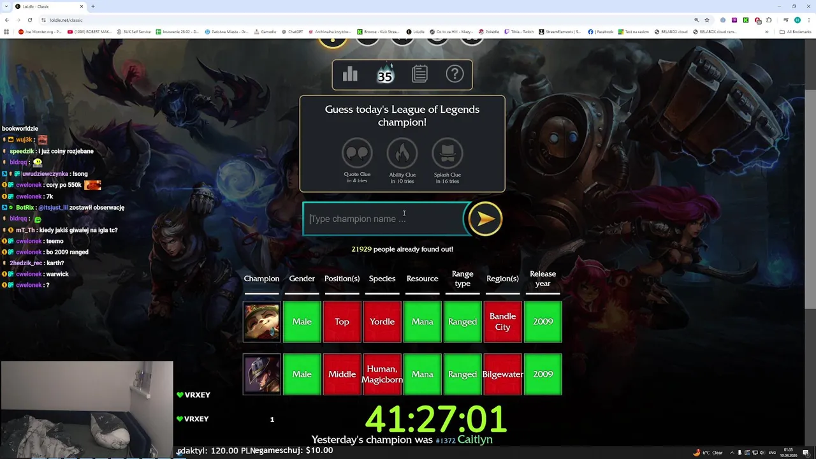The height and width of the screenshot is (459, 816).
Task: Open the Gamedle bookmark
Action: tap(265, 31)
